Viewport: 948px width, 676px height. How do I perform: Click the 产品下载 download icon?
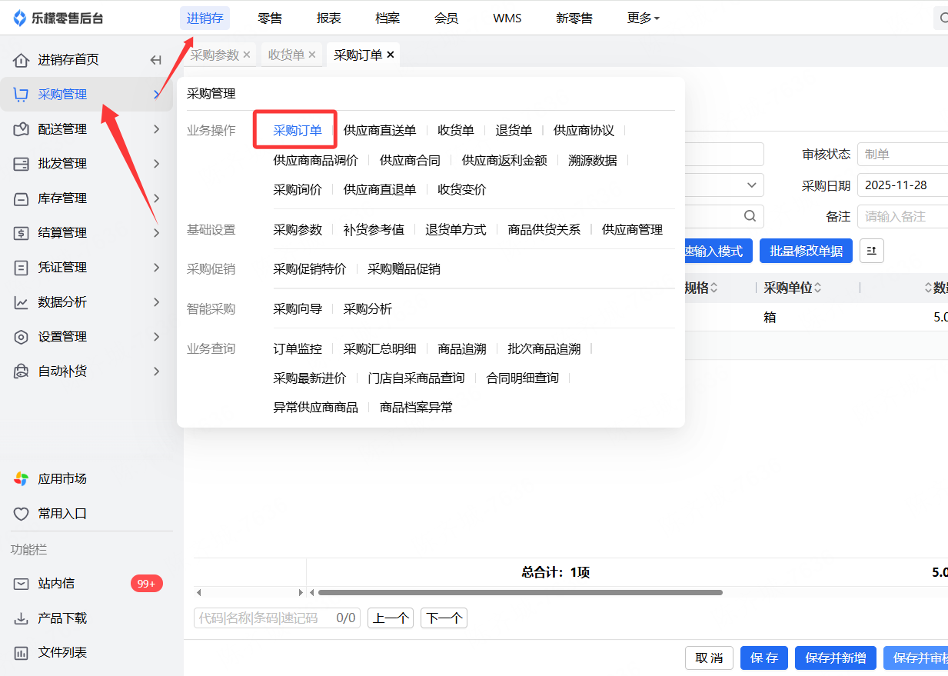point(22,618)
